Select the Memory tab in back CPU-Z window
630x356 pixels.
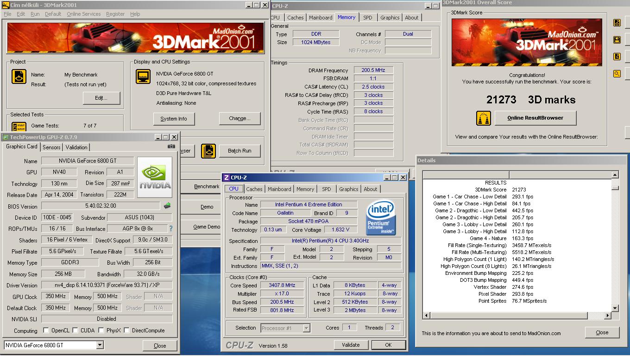coord(346,17)
